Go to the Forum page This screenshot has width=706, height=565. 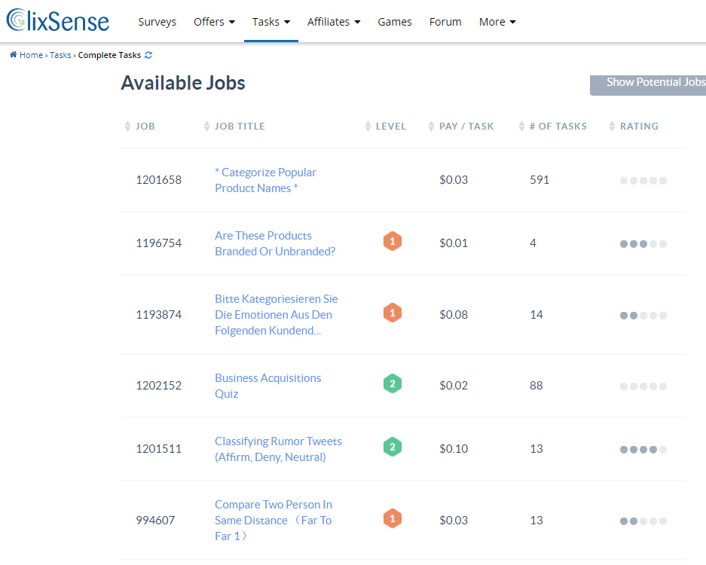[445, 22]
